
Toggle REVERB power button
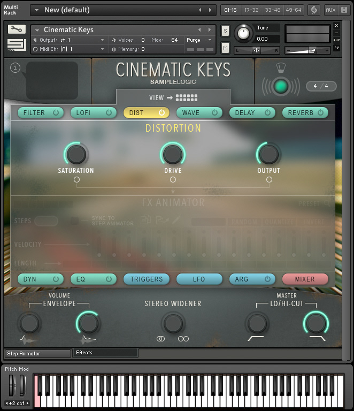tap(320, 112)
